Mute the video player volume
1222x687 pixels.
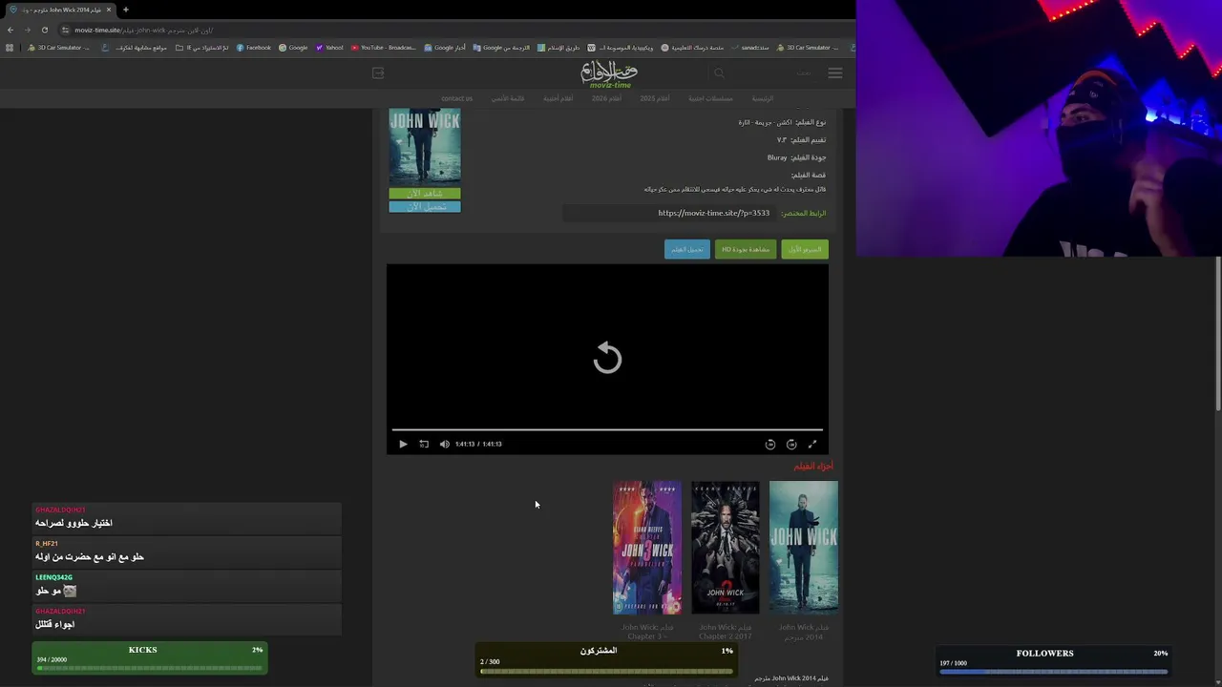(x=444, y=444)
